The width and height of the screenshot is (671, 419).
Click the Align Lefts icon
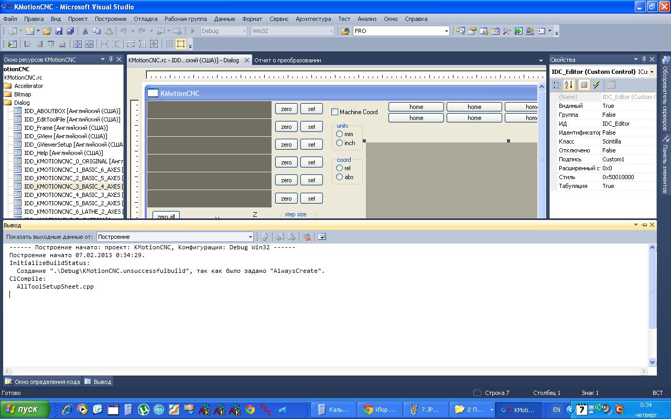(28, 44)
